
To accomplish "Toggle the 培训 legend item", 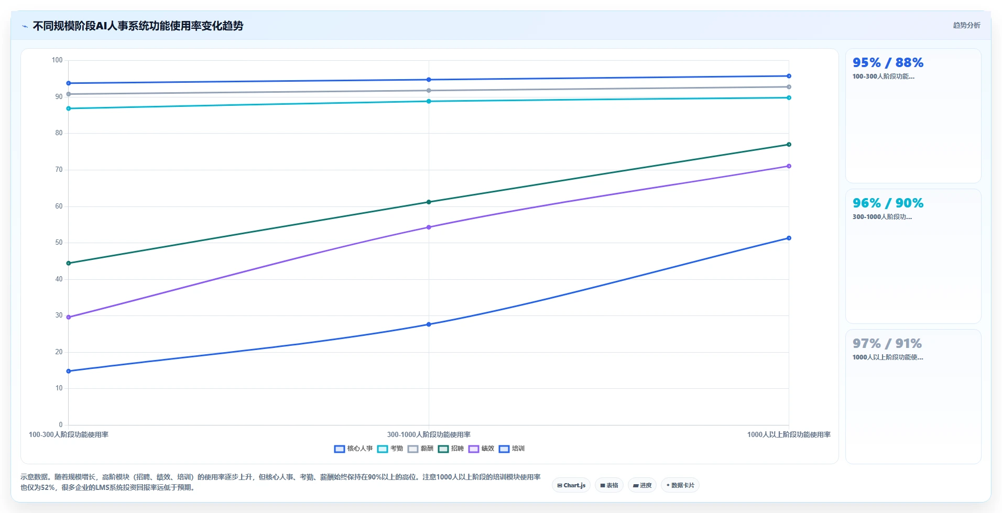I will 511,449.
